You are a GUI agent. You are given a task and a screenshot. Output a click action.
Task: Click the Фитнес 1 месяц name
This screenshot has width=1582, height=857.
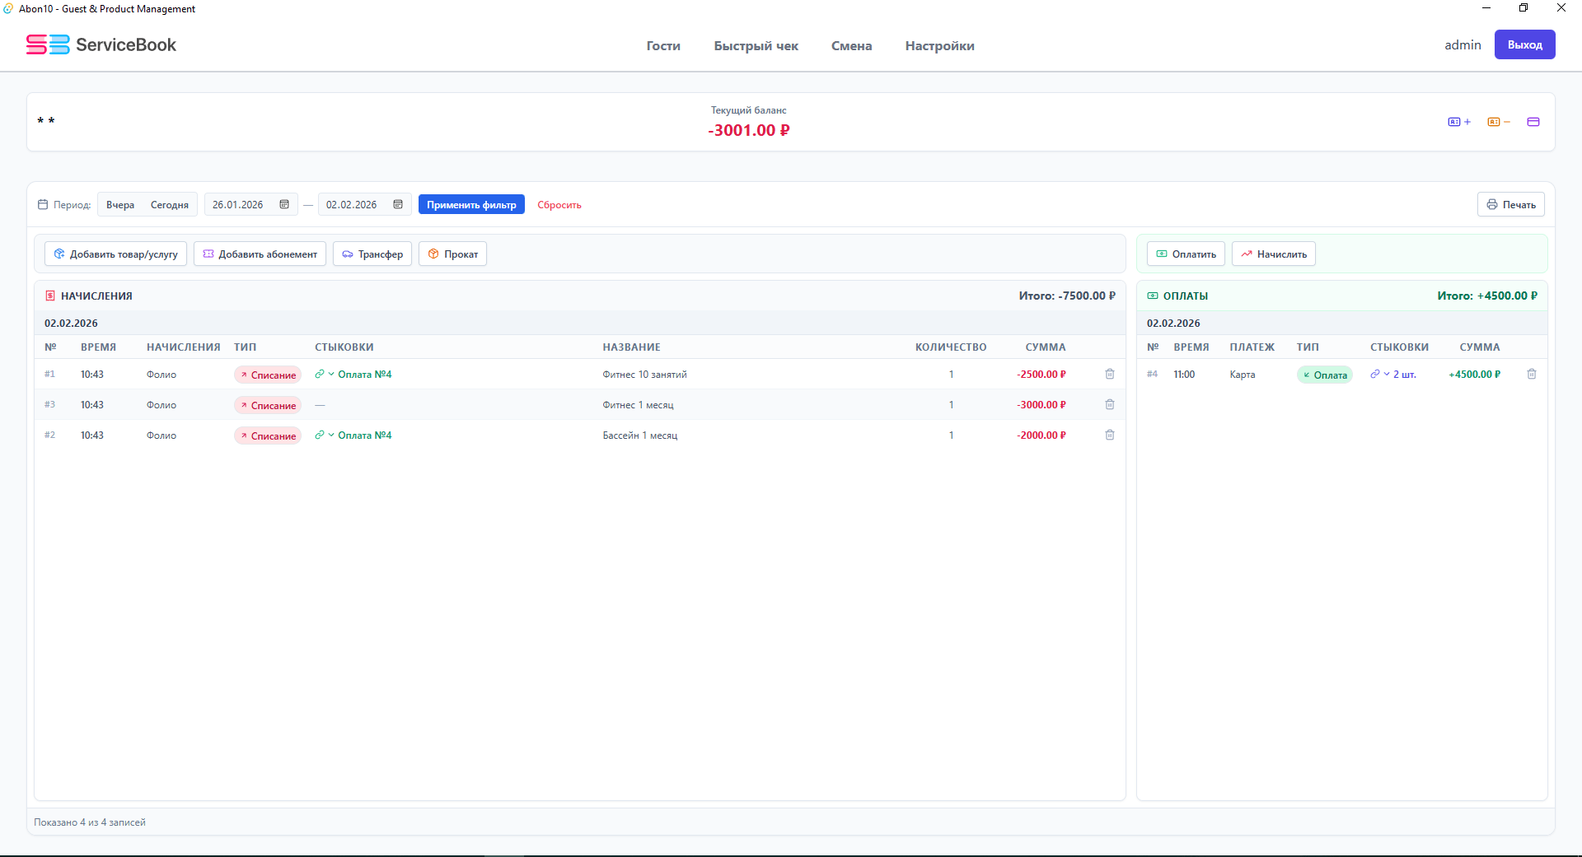coord(638,404)
